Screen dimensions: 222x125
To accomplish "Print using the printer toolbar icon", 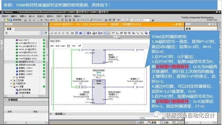I will tap(25, 20).
